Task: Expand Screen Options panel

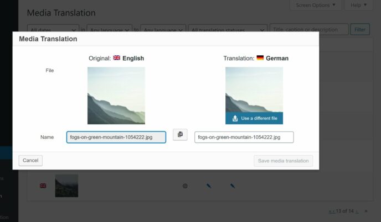Action: click(x=316, y=5)
